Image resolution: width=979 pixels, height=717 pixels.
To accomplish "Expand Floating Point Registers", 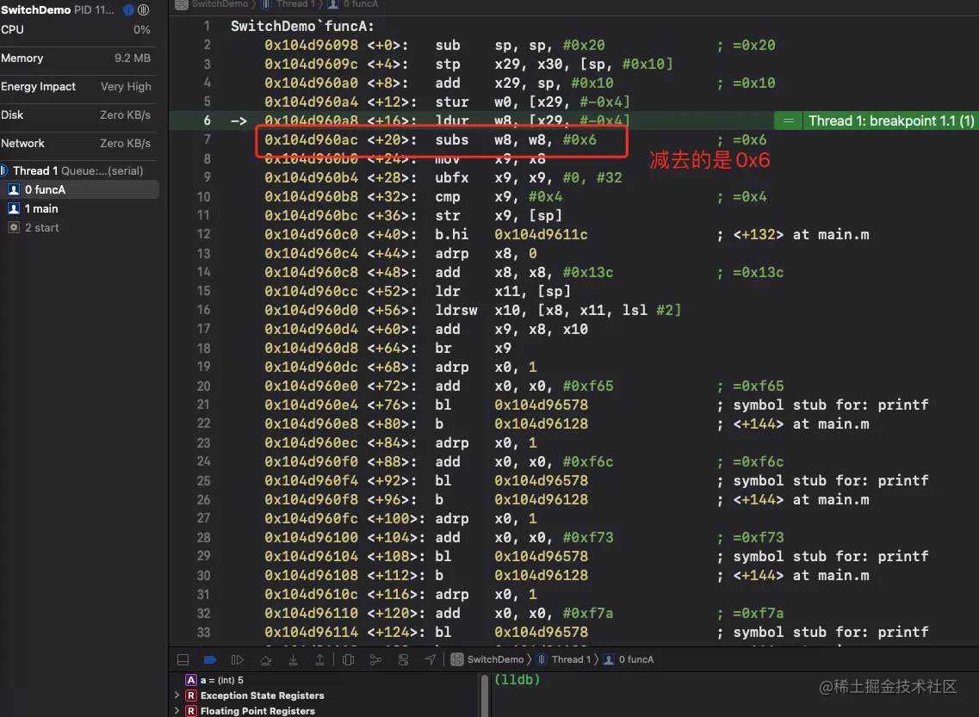I will pos(177,711).
